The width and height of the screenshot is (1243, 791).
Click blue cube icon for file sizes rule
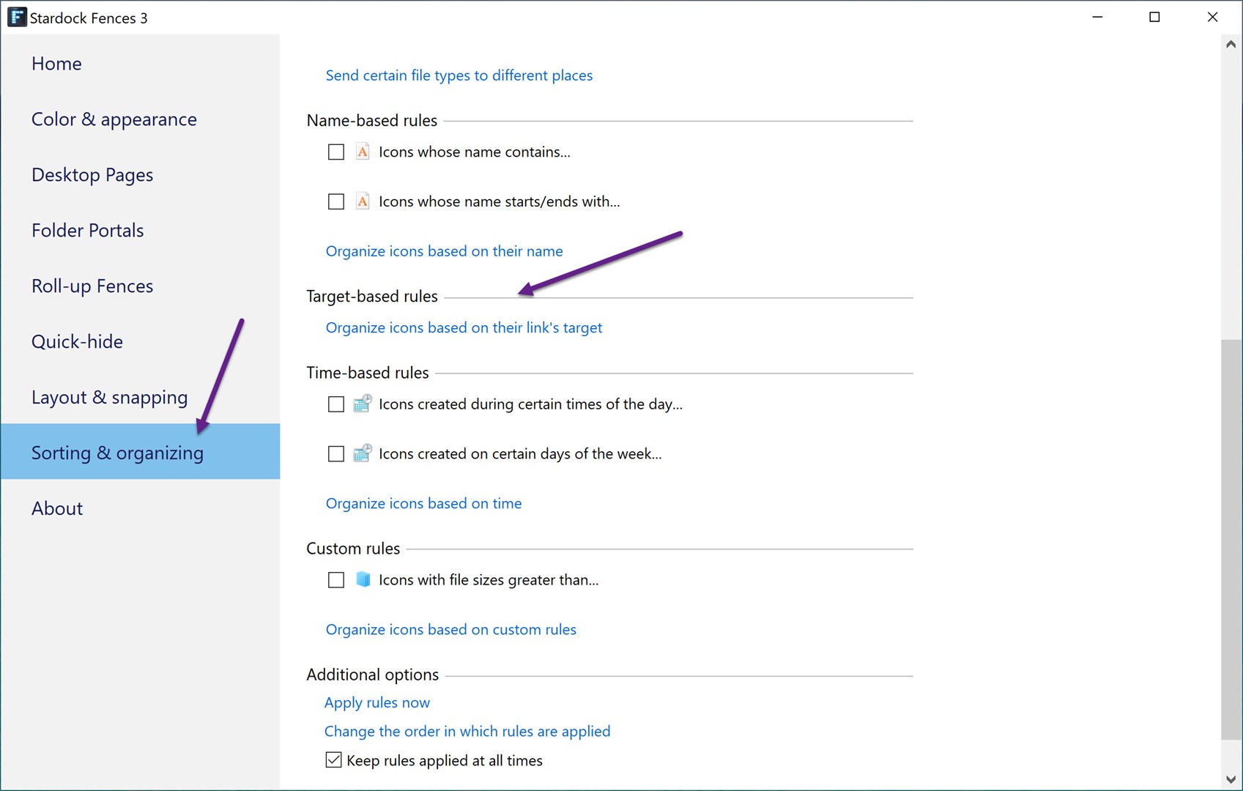(363, 579)
